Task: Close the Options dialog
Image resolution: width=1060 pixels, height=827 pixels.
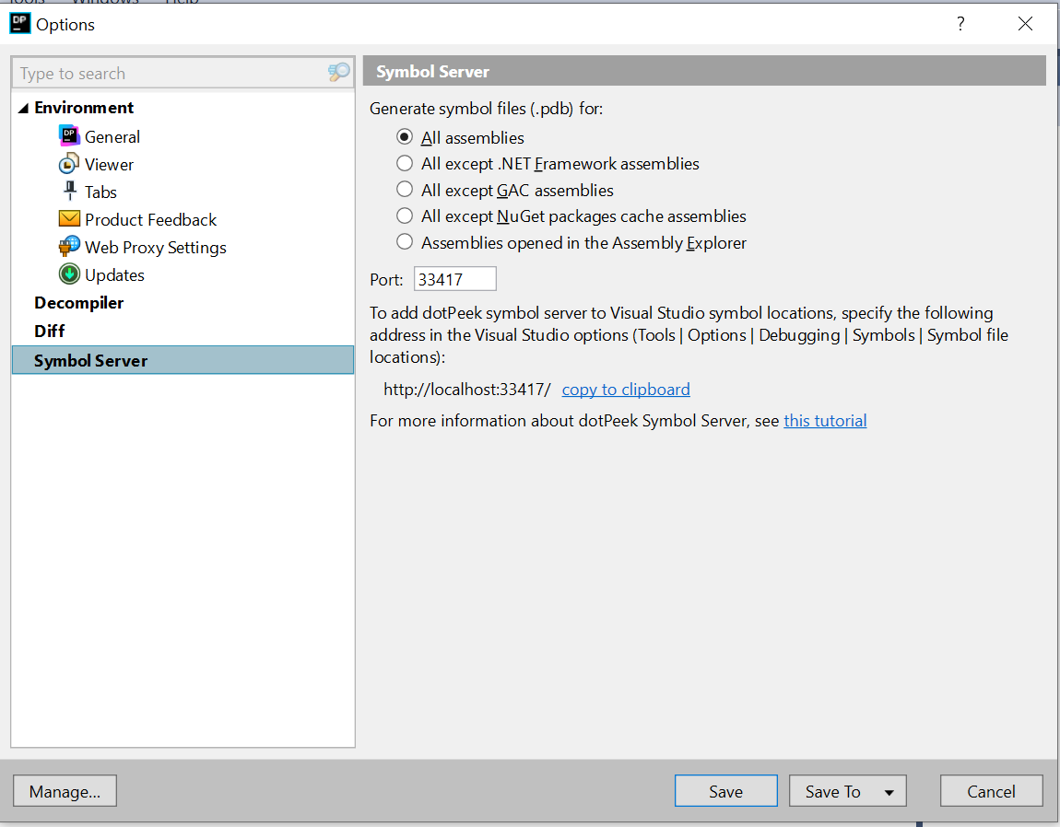Action: pos(1025,24)
